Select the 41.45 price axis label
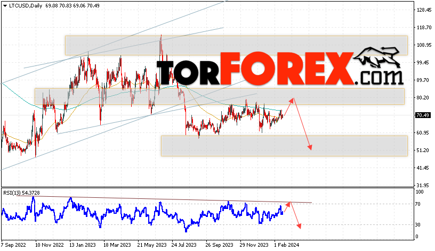 tap(423, 168)
